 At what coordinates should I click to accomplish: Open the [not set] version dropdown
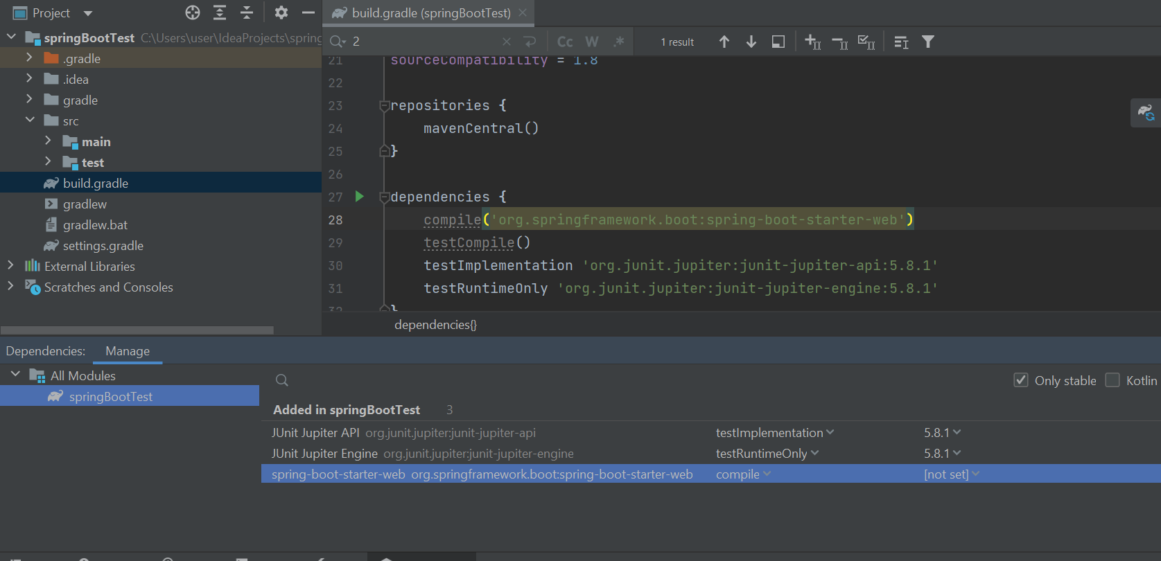tap(952, 474)
